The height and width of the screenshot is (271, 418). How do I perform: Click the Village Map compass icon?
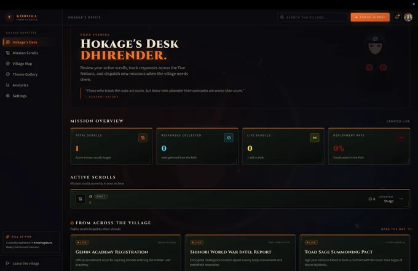pos(8,64)
